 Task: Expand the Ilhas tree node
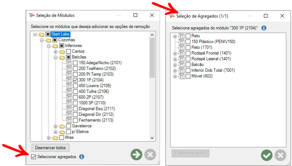point(49,138)
